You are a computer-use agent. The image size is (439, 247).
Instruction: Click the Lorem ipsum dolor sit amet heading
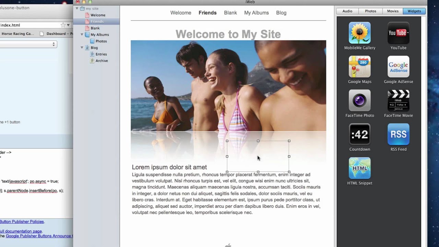pos(169,167)
